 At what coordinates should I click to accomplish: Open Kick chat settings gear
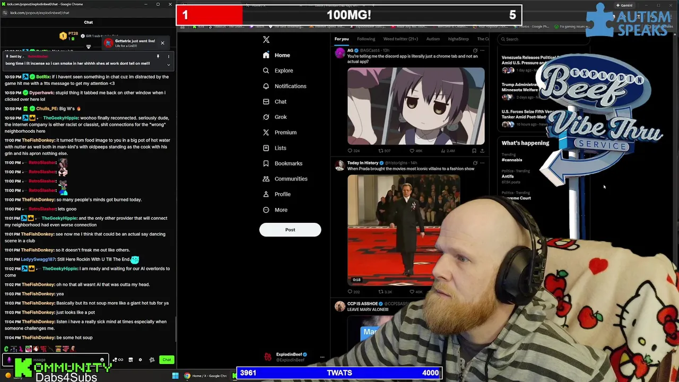(140, 360)
